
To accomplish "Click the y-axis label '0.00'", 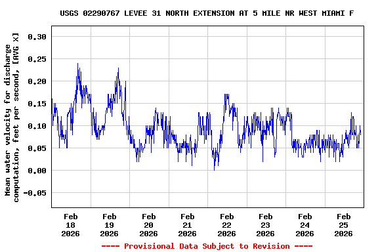I will tap(37, 171).
